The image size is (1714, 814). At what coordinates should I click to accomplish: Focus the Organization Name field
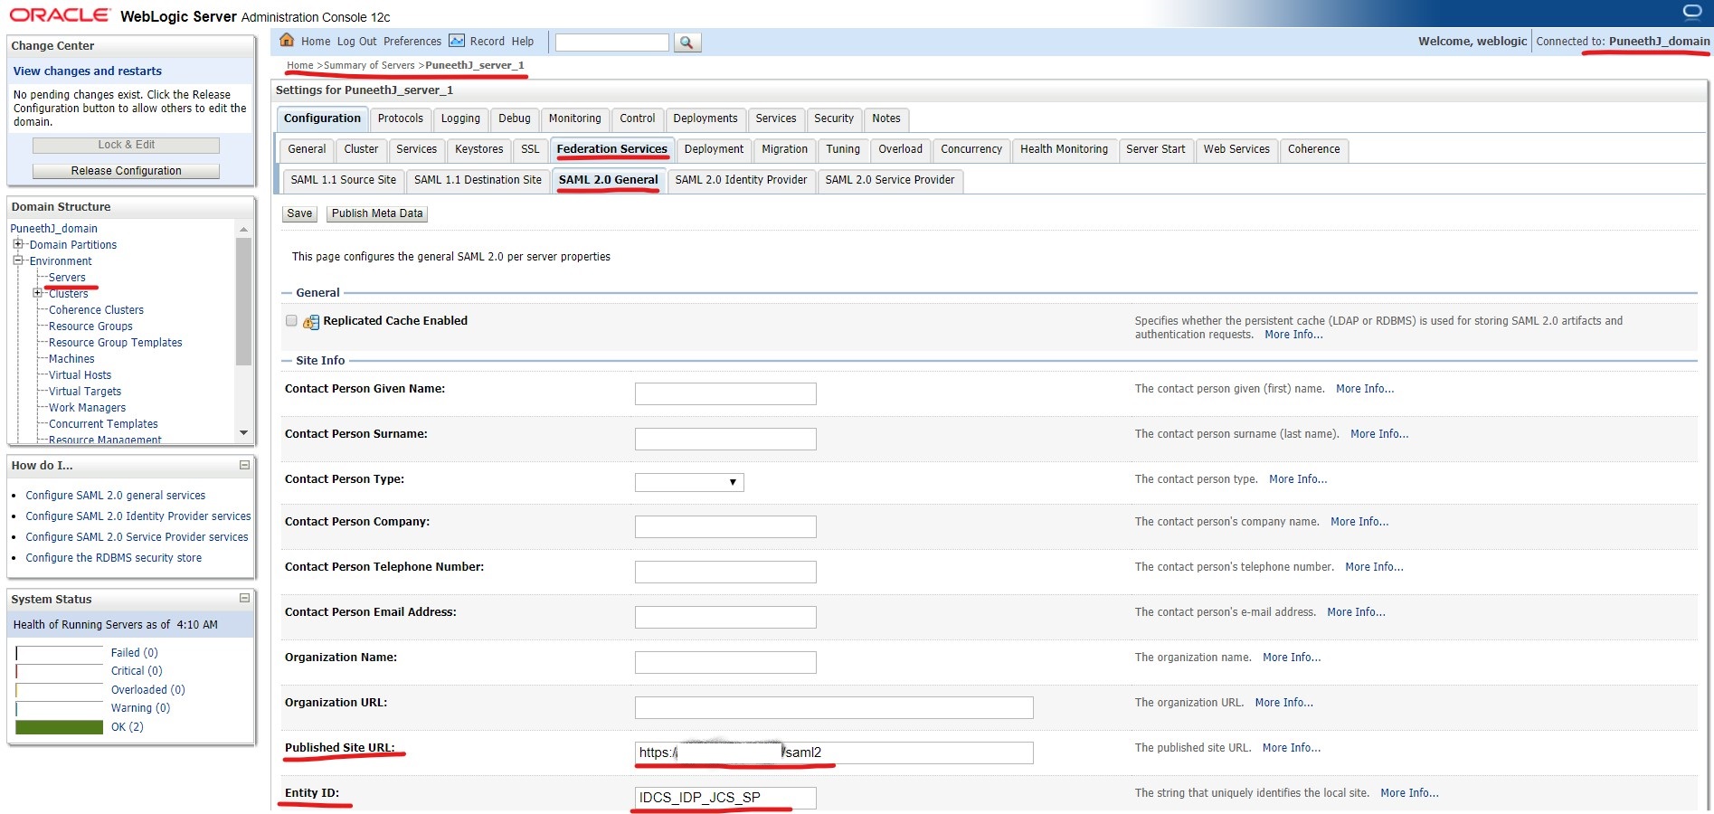(725, 662)
